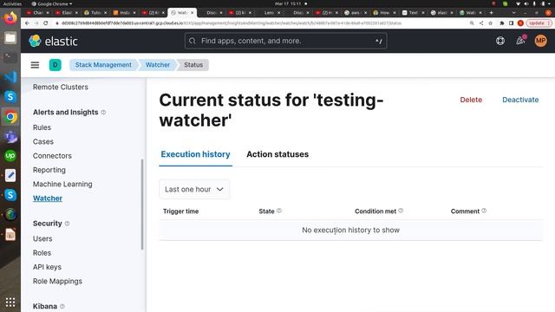Click the Elastic logo

click(x=53, y=41)
